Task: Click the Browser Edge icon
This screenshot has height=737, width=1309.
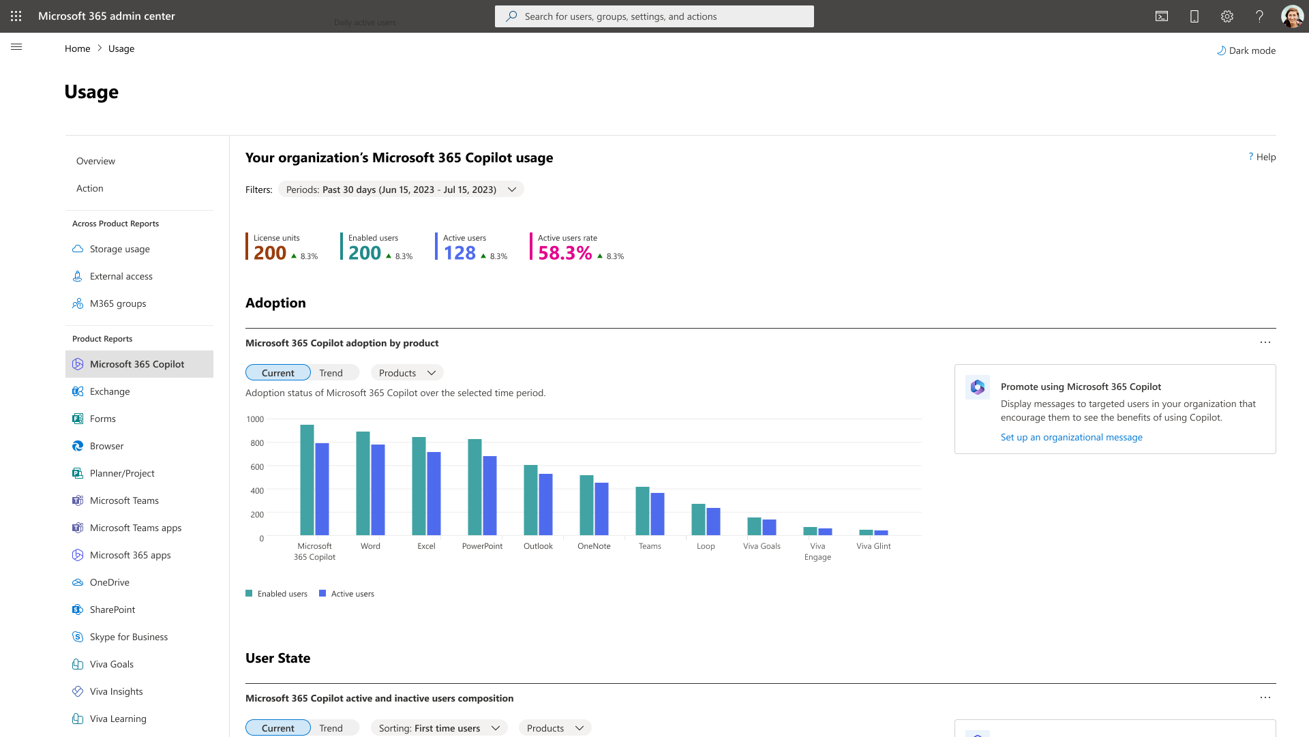Action: (x=78, y=446)
